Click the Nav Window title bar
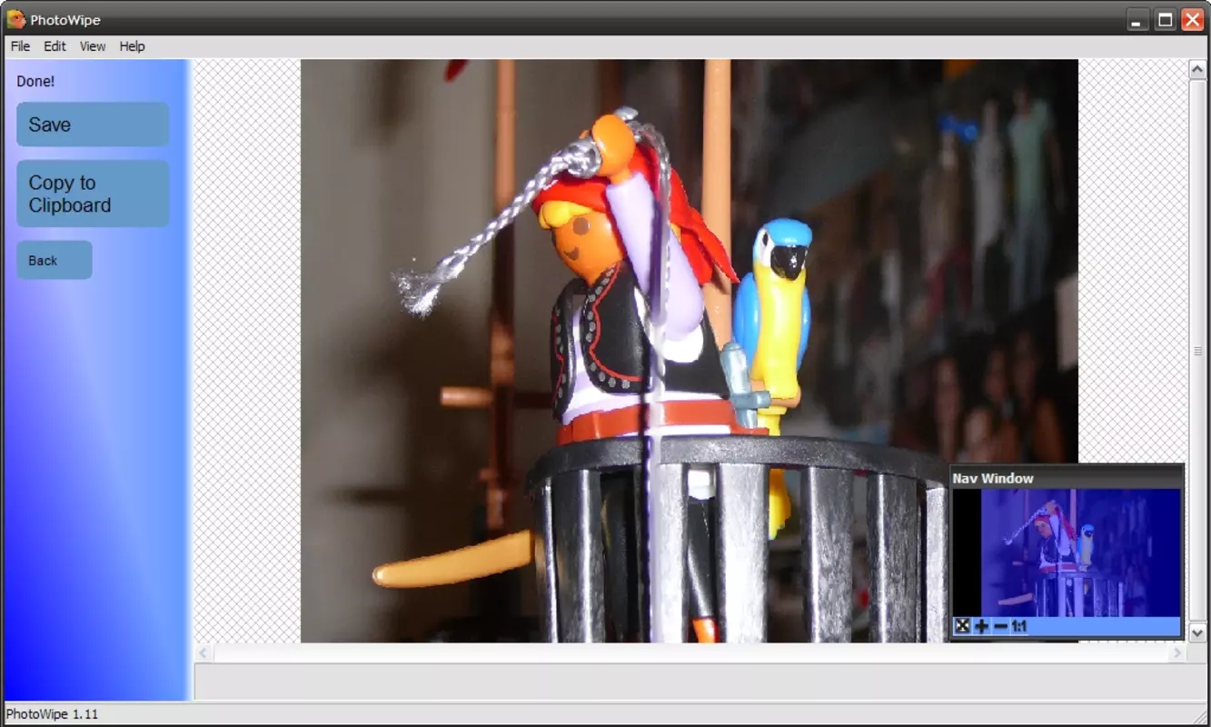This screenshot has height=727, width=1211. point(1067,478)
